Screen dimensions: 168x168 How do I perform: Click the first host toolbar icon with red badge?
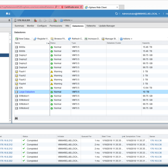tap(35, 20)
